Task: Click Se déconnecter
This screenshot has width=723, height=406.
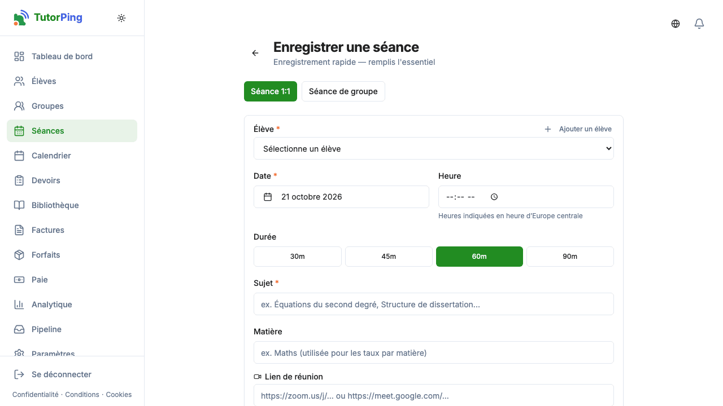Action: pos(72,374)
